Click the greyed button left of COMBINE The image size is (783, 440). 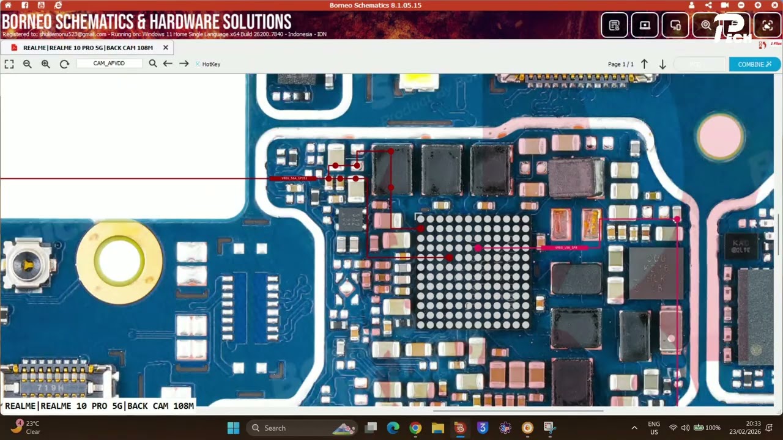tap(699, 64)
